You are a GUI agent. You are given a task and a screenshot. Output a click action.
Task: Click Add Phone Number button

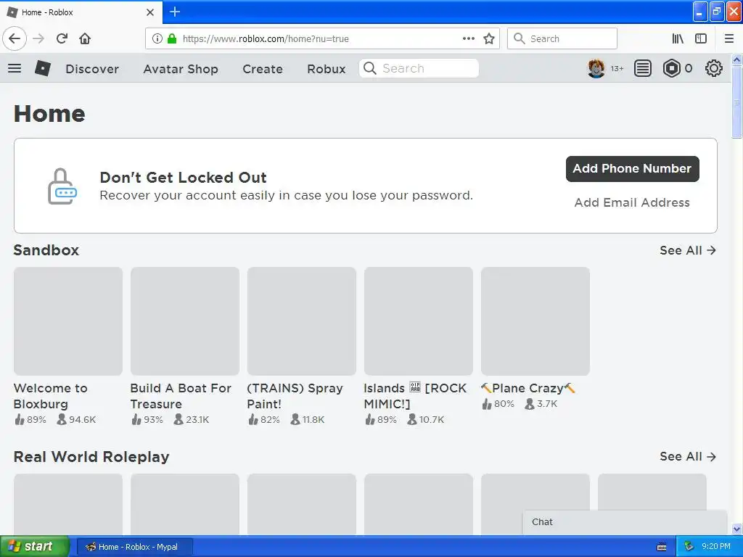tap(632, 168)
